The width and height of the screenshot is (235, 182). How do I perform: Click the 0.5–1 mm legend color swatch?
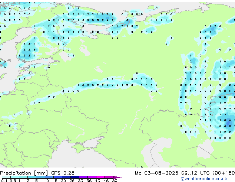[15, 177]
